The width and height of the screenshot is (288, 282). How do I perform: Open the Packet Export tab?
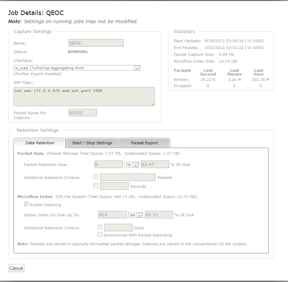coord(144,143)
